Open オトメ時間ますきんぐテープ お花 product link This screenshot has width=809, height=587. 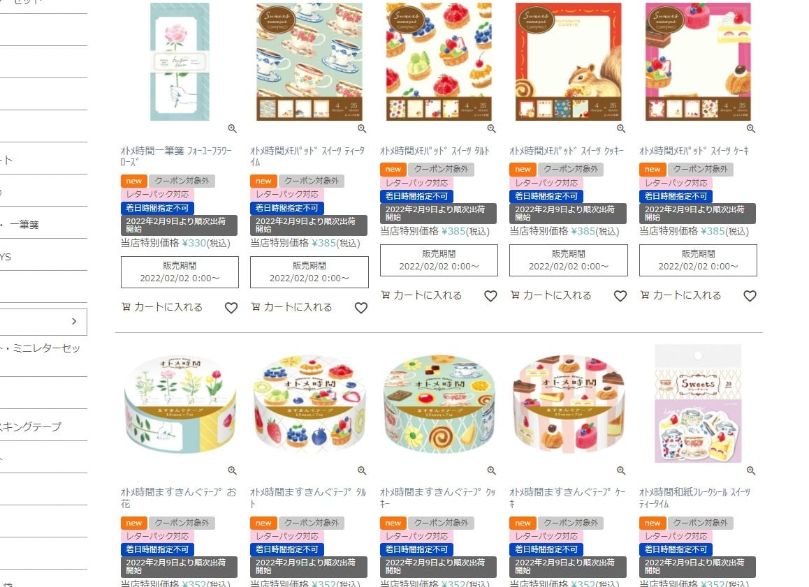tap(179, 498)
